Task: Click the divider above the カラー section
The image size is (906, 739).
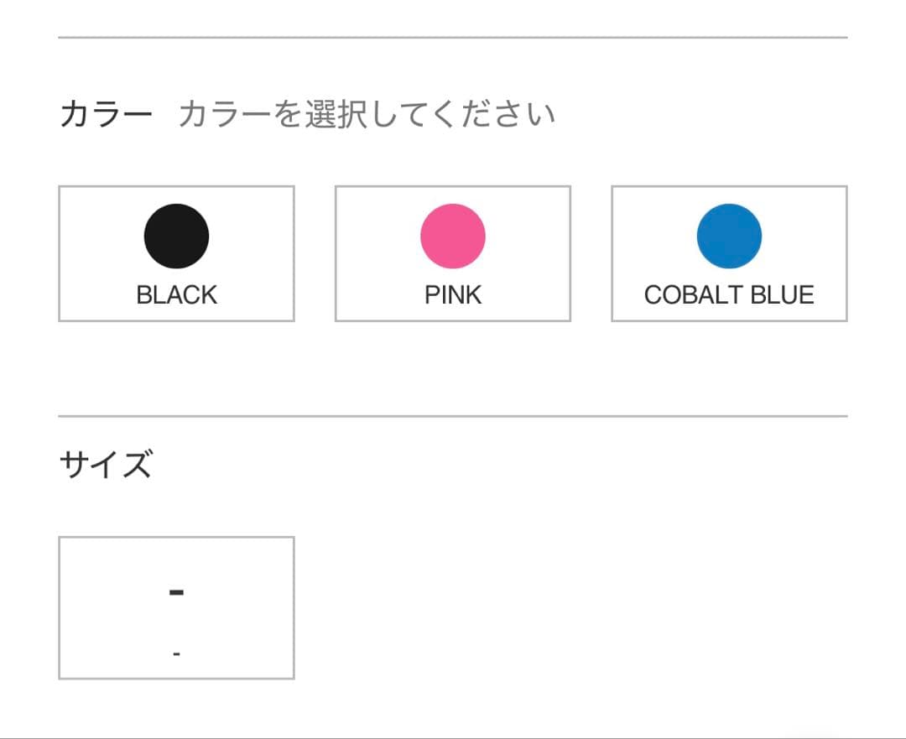Action: (453, 36)
